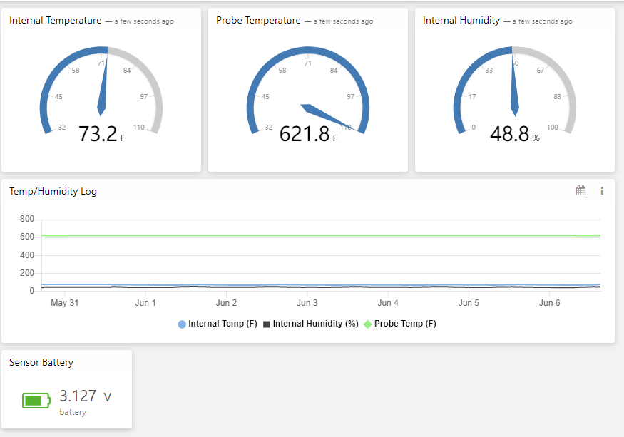
Task: Click the Probe Temp green diamond marker
Action: 368,324
